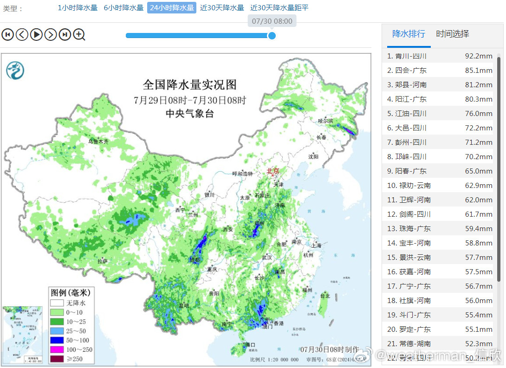506x368 pixels.
Task: Click the 图例(毫米) legend heading
Action: click(71, 292)
